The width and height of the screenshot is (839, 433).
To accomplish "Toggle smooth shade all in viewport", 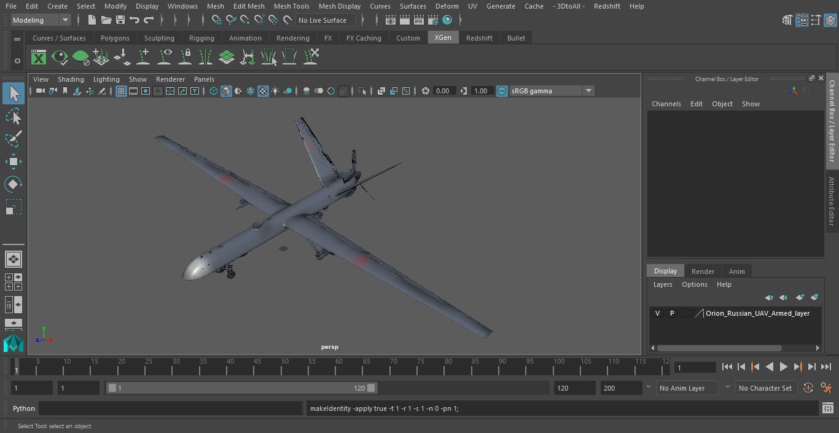I will click(x=226, y=91).
